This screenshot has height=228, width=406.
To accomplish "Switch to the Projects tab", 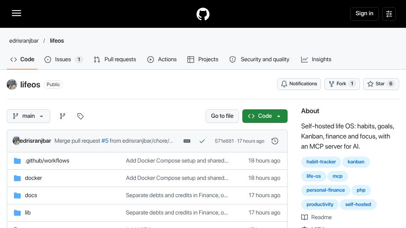I will (203, 60).
